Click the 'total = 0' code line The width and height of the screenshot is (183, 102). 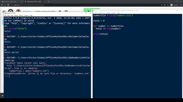[99, 21]
